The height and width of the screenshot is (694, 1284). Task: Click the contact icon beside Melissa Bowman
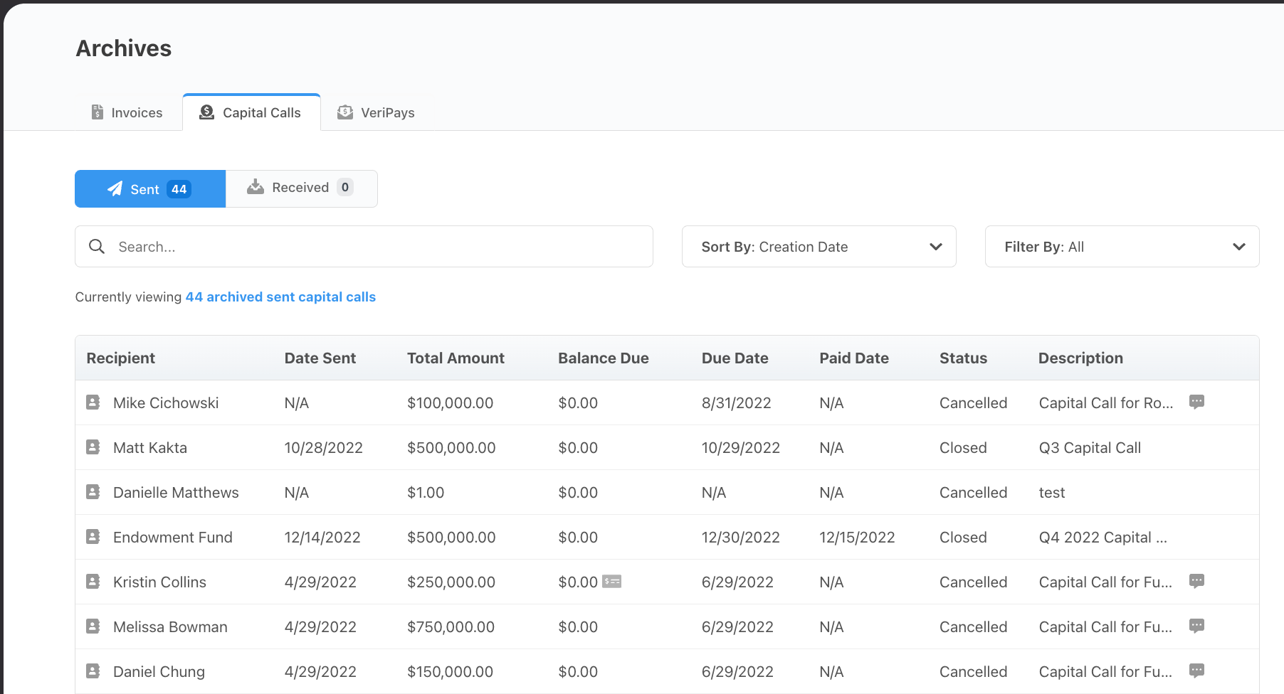pyautogui.click(x=93, y=626)
